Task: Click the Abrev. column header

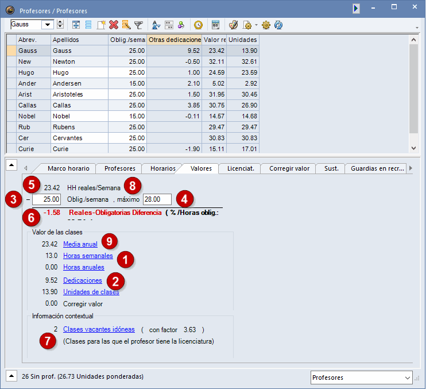Action: (33, 40)
